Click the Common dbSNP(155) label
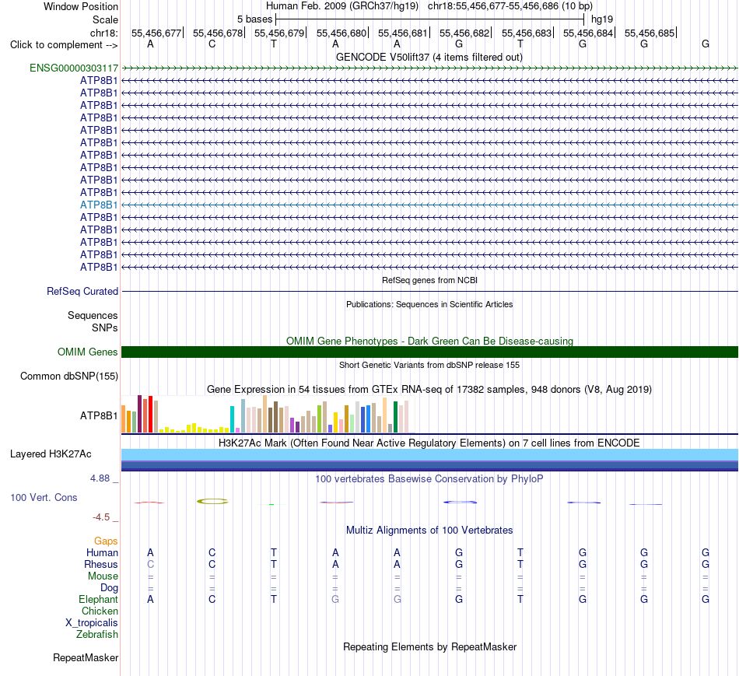The height and width of the screenshot is (676, 739). click(x=68, y=377)
